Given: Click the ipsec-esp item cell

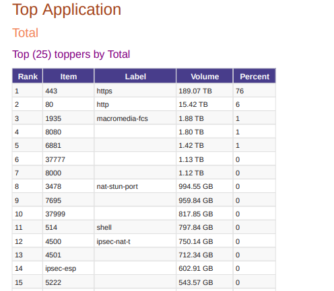Looking at the screenshot, I should [69, 268].
